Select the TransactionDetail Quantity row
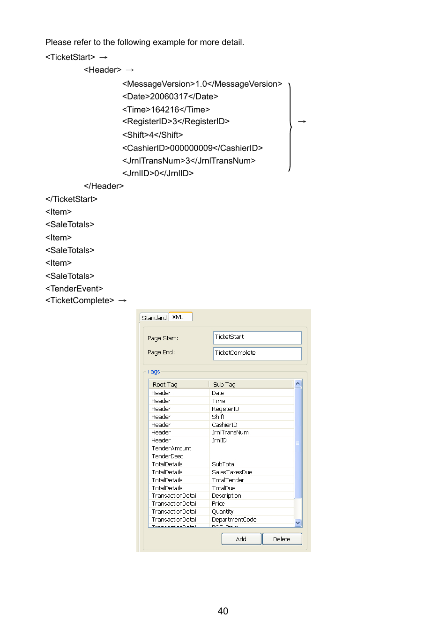 221,512
